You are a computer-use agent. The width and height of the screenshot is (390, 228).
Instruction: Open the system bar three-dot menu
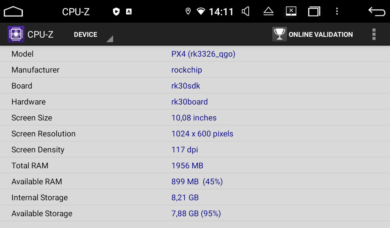click(x=337, y=11)
